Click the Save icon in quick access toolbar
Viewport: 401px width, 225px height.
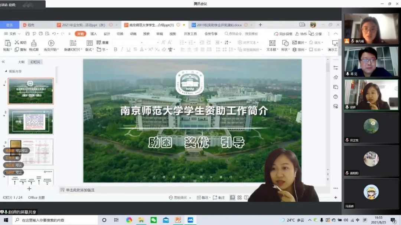pos(27,34)
